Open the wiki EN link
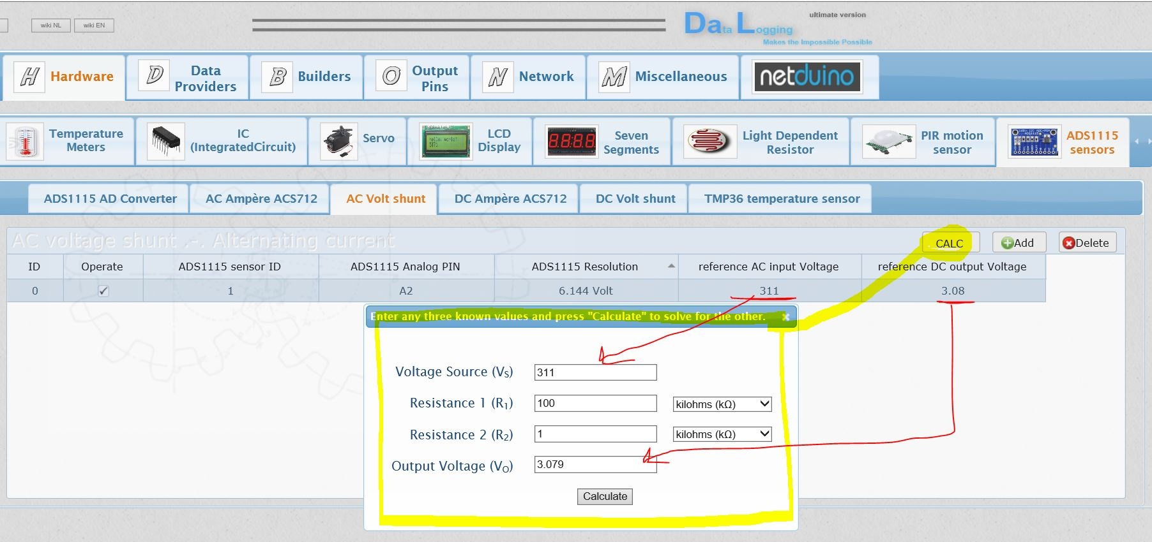Image resolution: width=1152 pixels, height=542 pixels. 94,26
